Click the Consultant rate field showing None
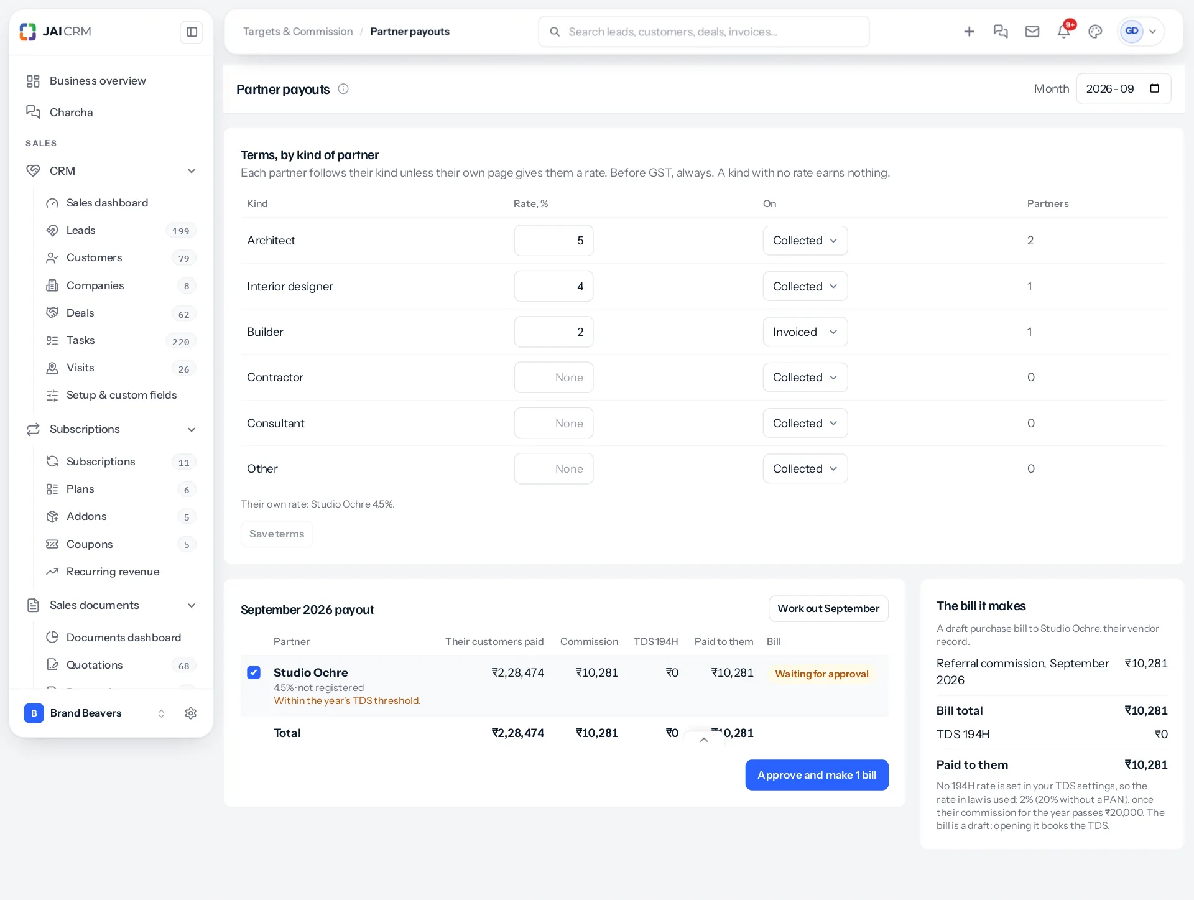The width and height of the screenshot is (1194, 900). 553,424
